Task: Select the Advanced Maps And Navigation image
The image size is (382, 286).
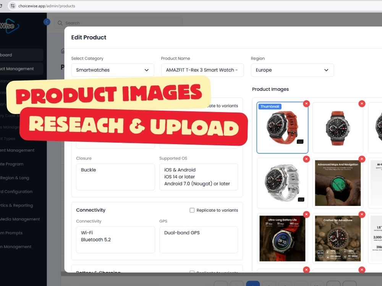Action: tap(338, 183)
